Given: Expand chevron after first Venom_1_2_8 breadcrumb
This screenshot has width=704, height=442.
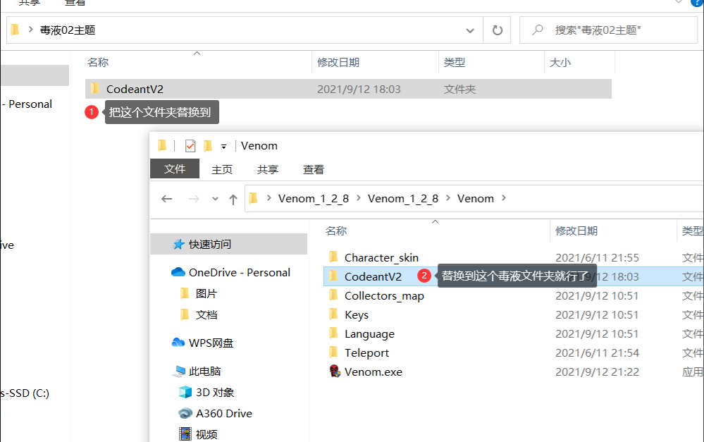Looking at the screenshot, I should click(358, 198).
